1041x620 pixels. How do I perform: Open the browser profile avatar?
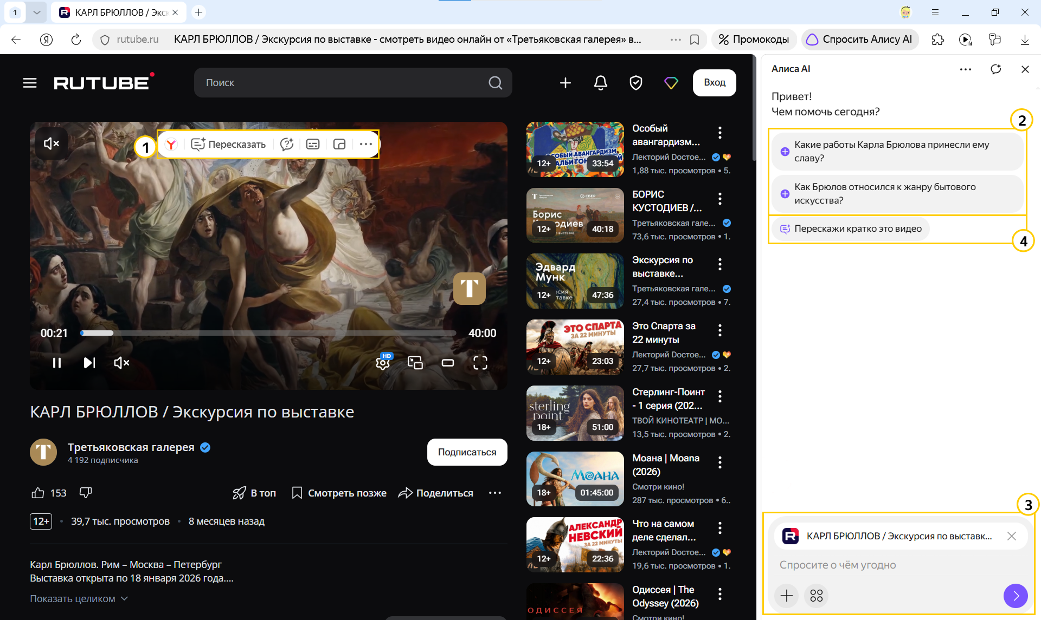coord(906,12)
